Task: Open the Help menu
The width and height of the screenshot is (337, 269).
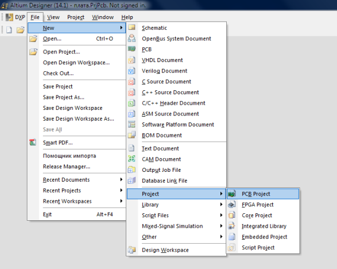Action: tap(127, 17)
